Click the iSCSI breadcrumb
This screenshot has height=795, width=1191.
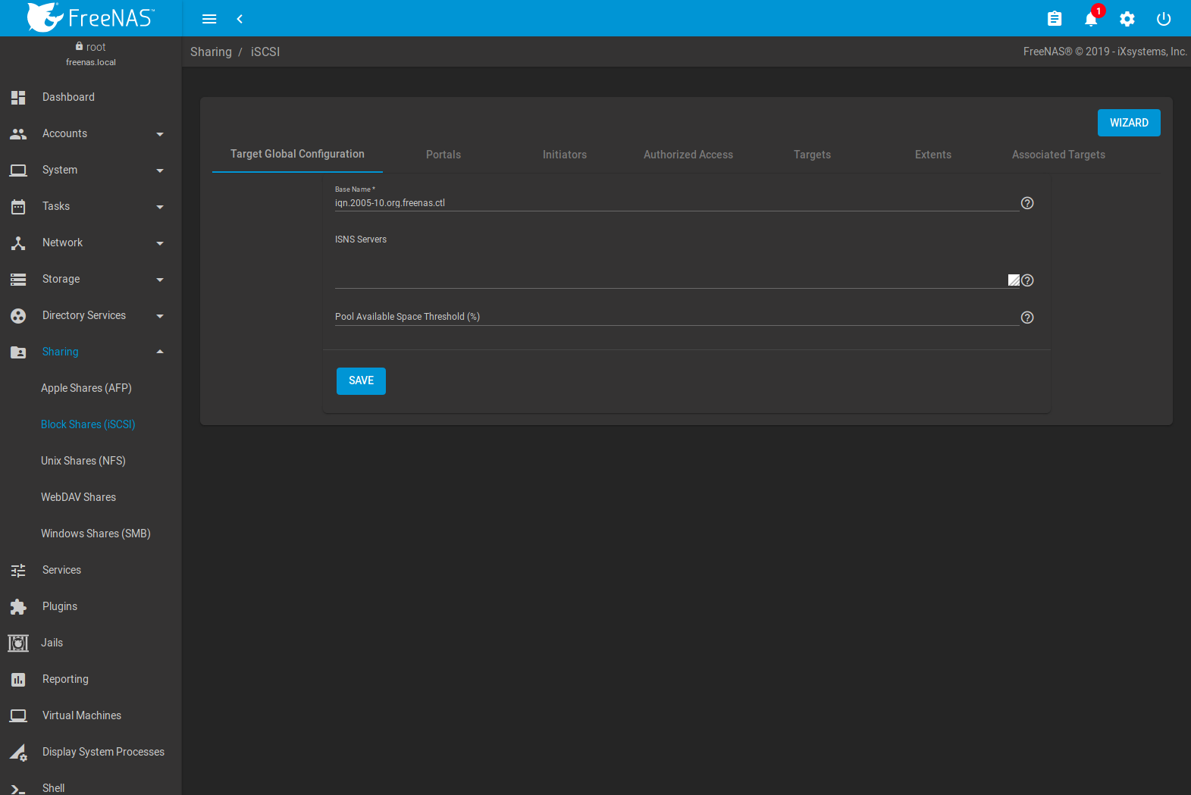[x=265, y=52]
